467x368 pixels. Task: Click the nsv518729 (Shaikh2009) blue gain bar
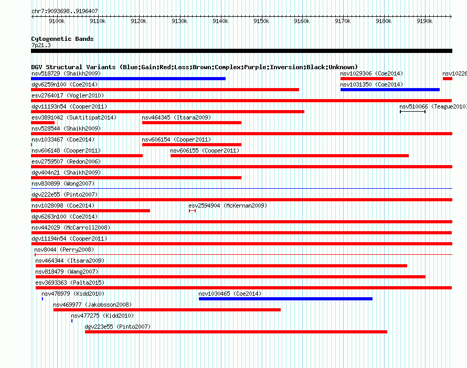128,79
